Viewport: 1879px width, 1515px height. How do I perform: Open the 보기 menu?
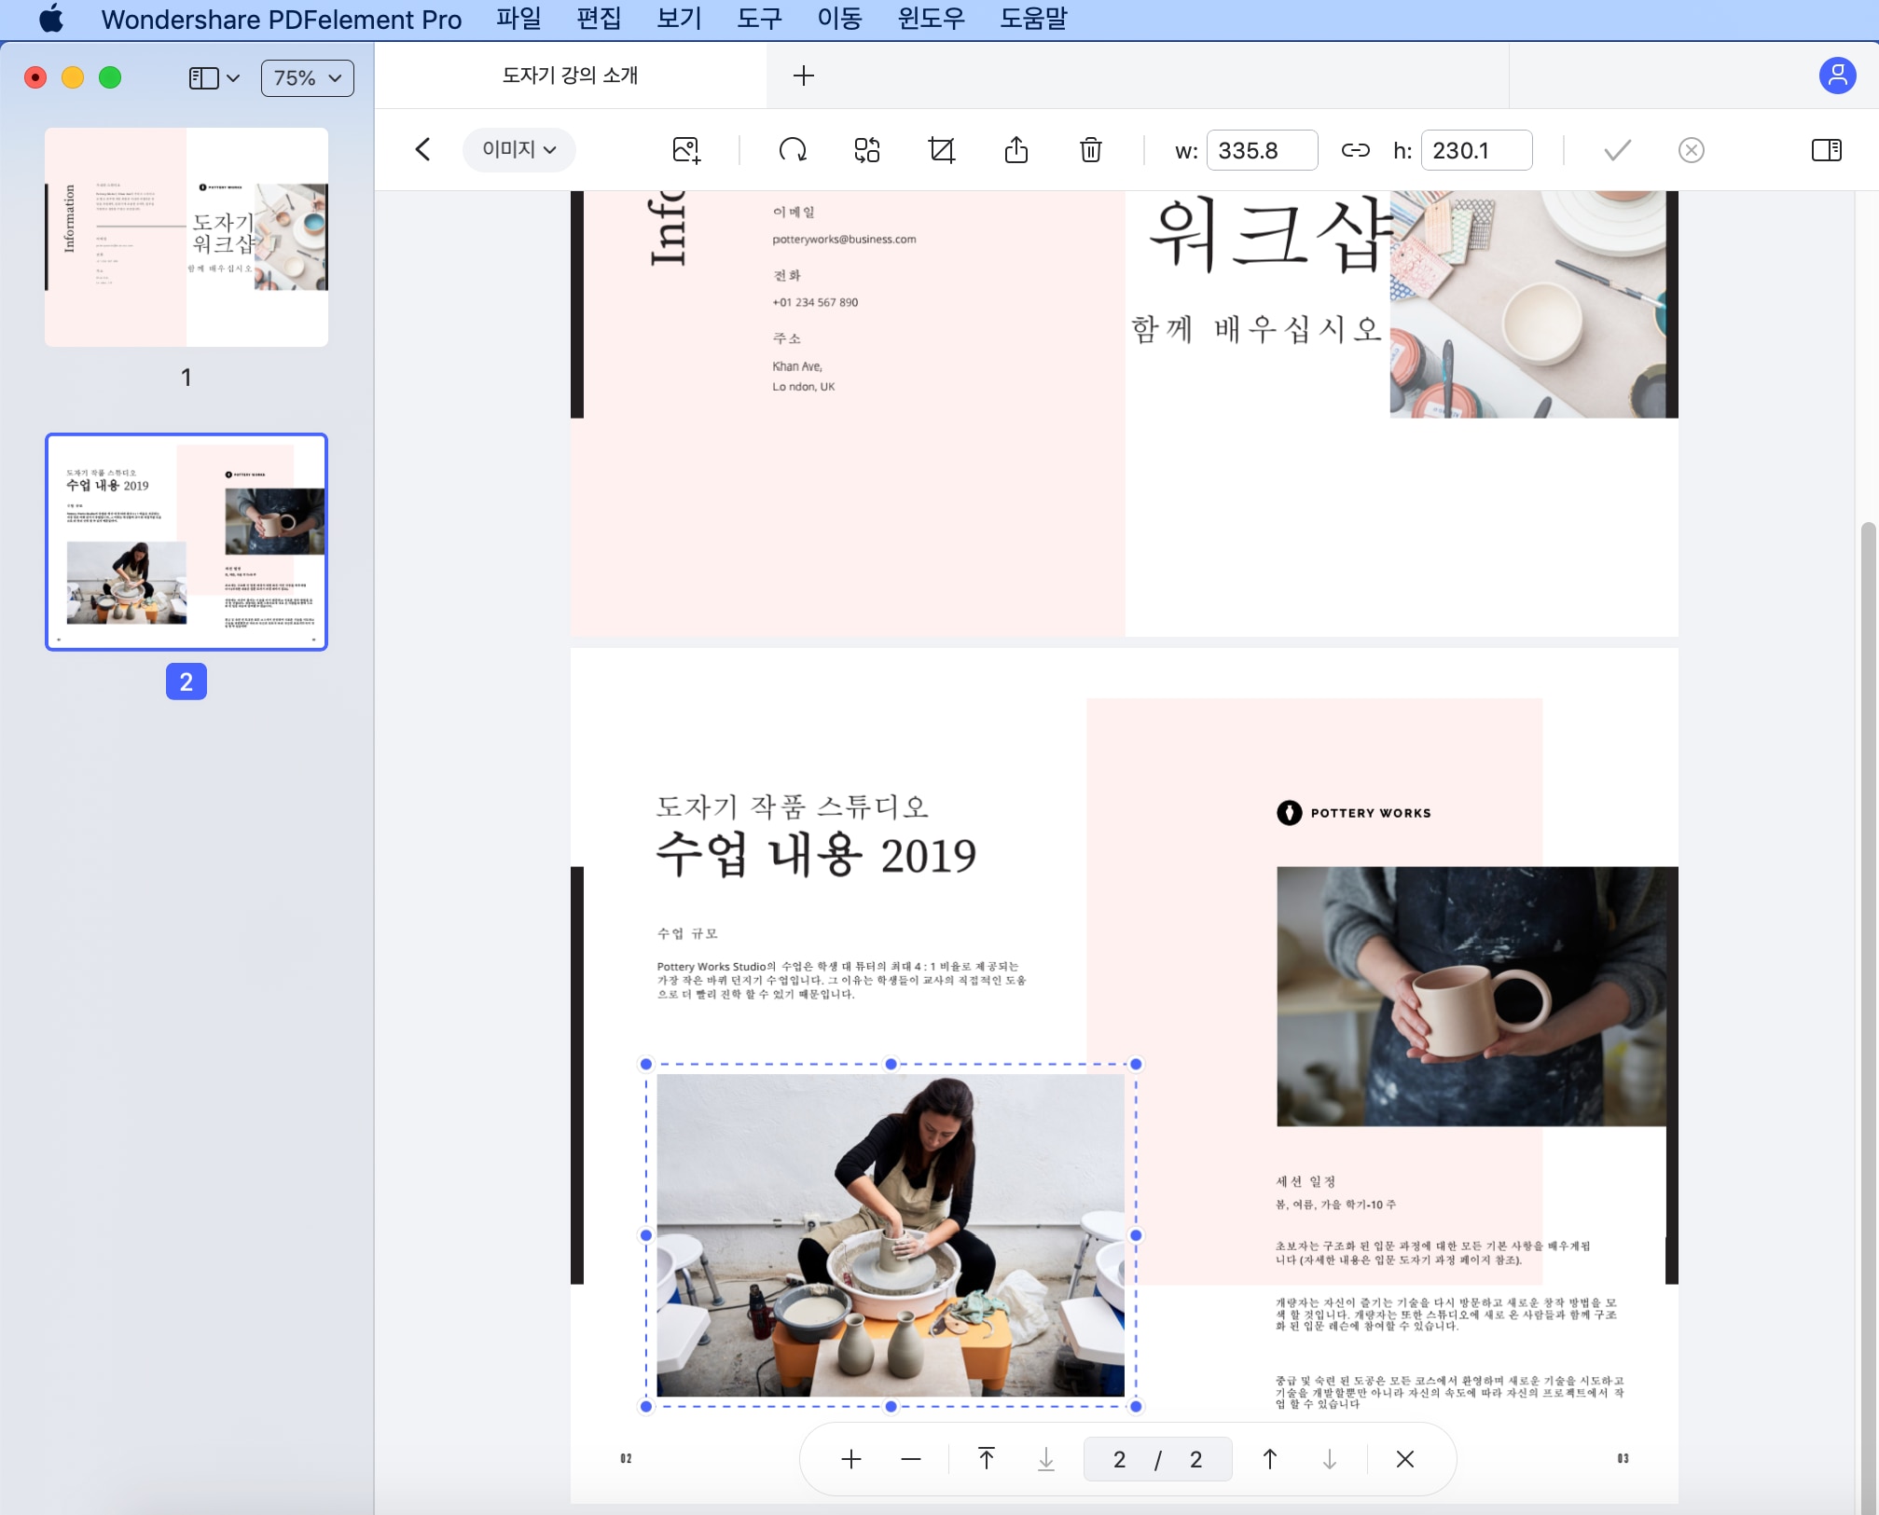[x=679, y=19]
